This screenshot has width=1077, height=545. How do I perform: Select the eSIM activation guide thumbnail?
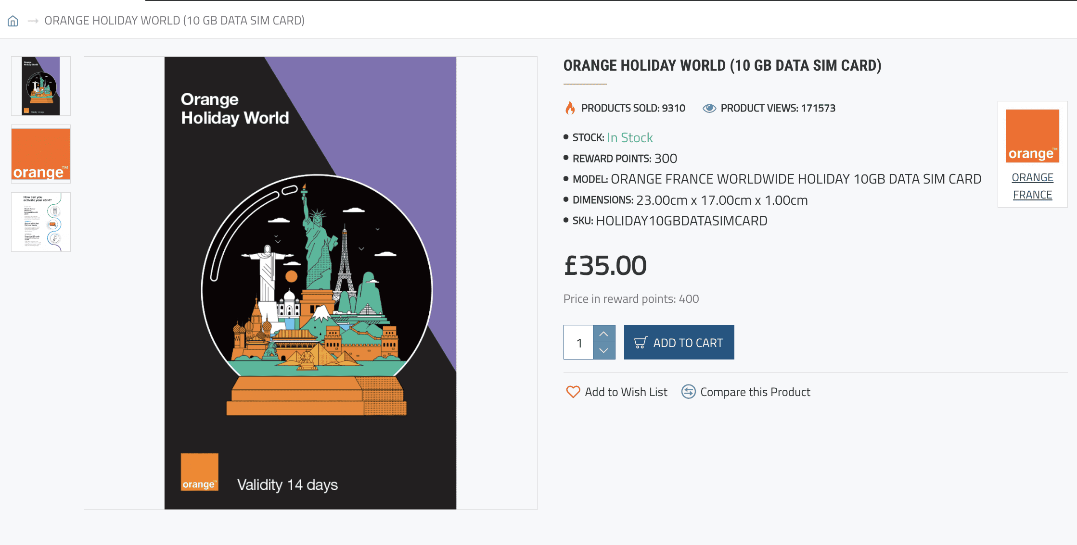(x=41, y=222)
